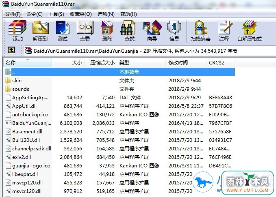This screenshot has width=276, height=197.
Task: Open the 命令(C) menu
Action: [35, 14]
